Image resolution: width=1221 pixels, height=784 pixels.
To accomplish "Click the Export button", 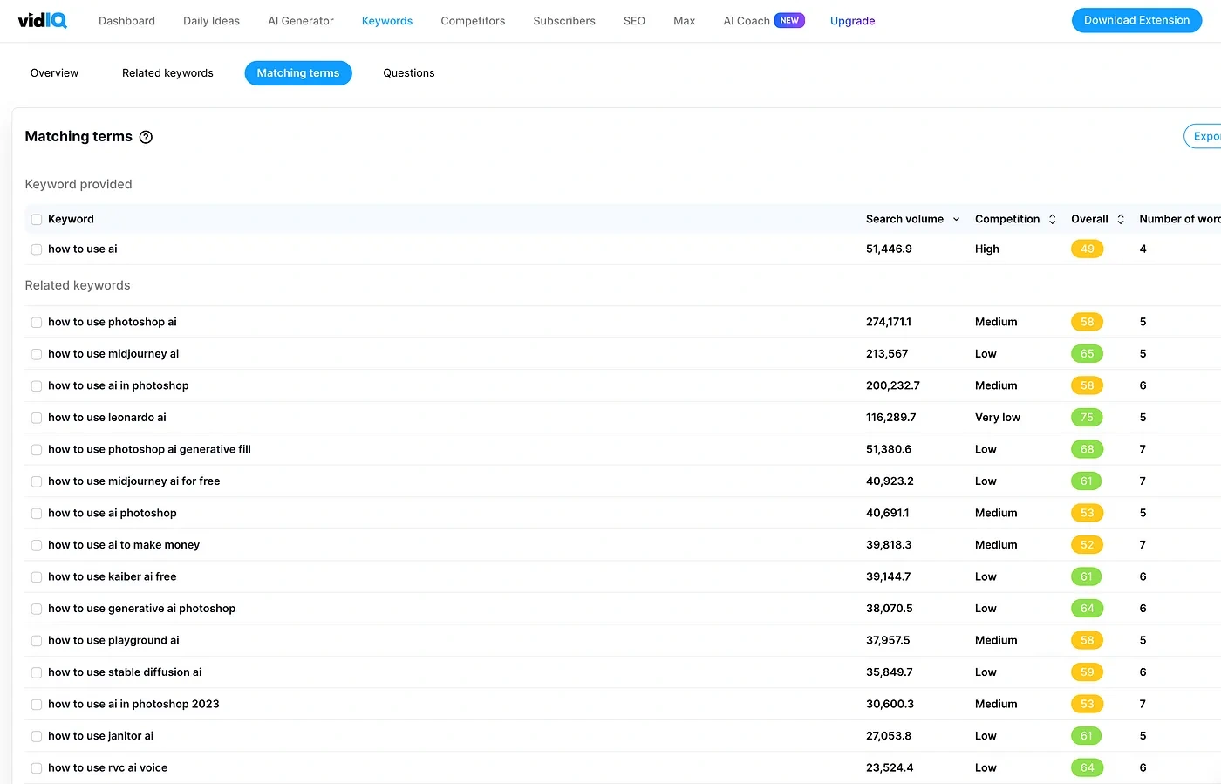I will [x=1204, y=136].
